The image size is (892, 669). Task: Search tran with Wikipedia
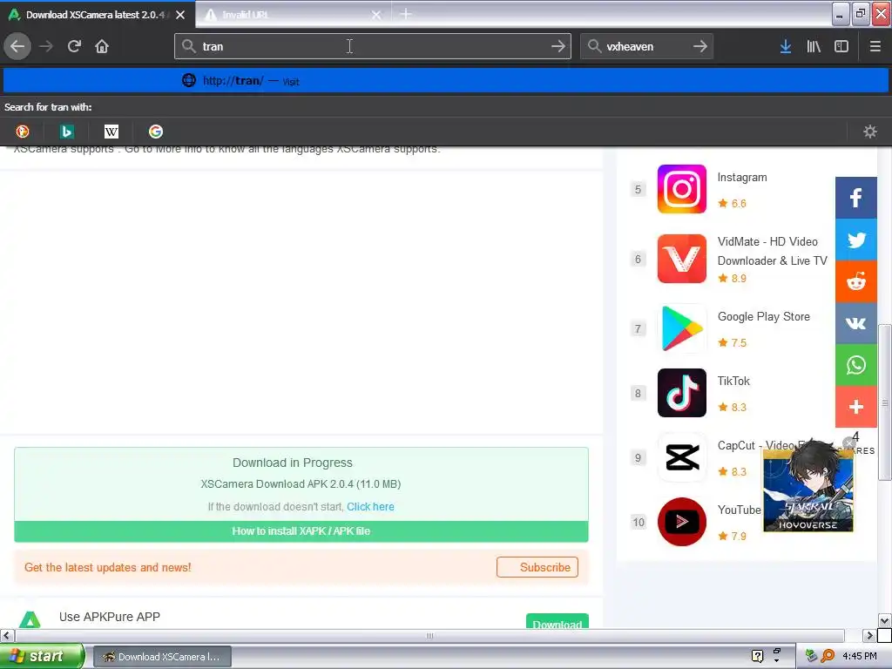(x=111, y=132)
